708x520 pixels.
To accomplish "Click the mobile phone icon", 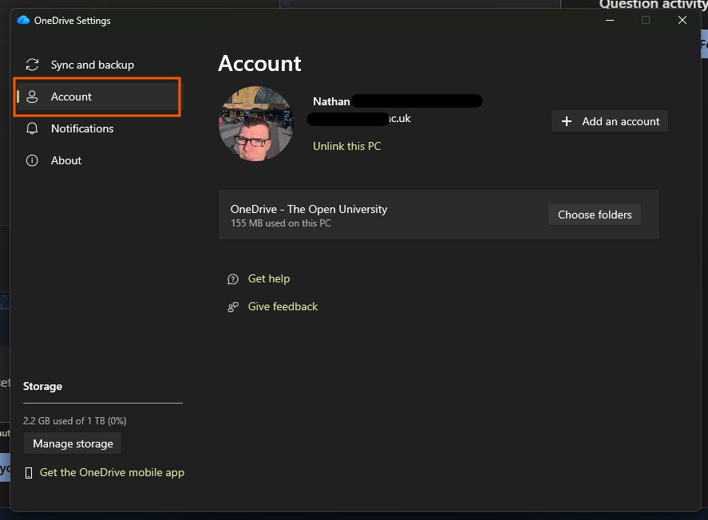I will tap(29, 473).
